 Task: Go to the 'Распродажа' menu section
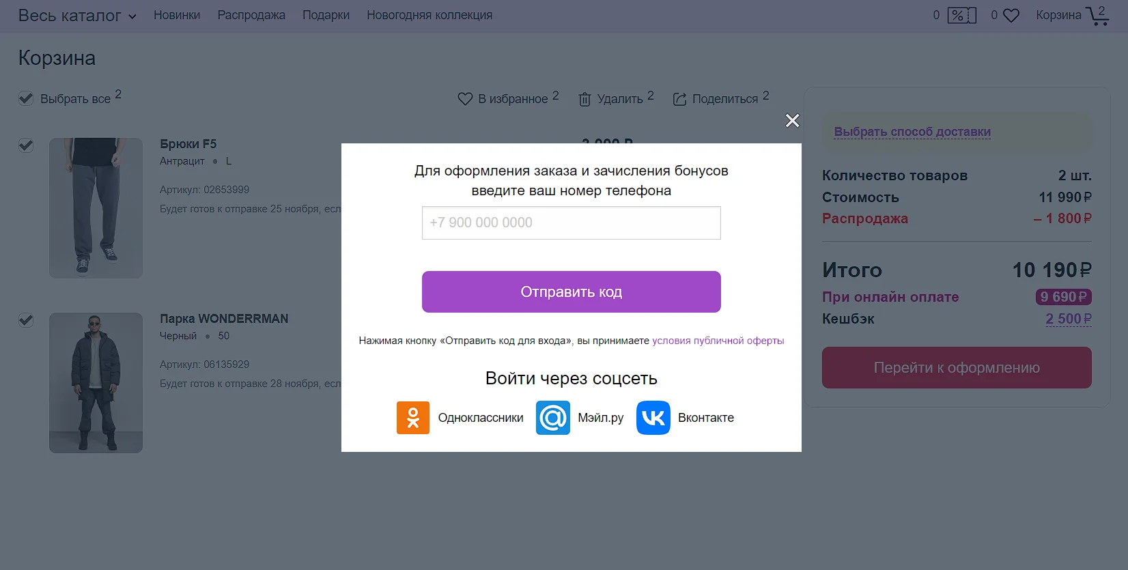[x=251, y=15]
